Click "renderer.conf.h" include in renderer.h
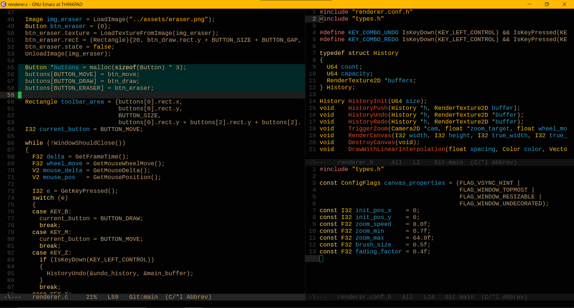The height and width of the screenshot is (308, 574). (x=382, y=12)
